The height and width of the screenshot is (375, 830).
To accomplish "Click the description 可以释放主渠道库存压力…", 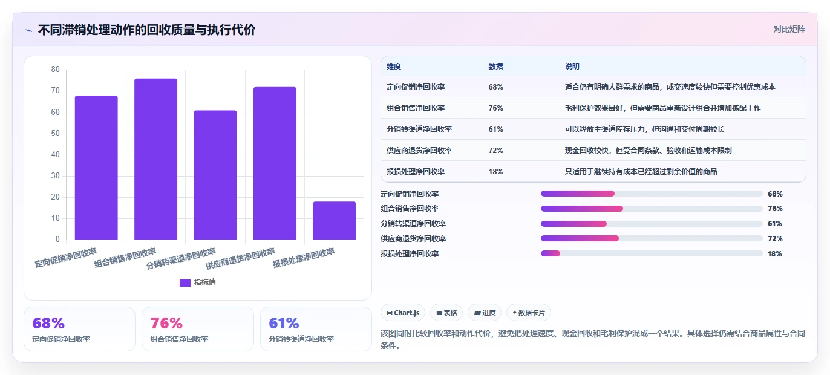I will coord(645,129).
